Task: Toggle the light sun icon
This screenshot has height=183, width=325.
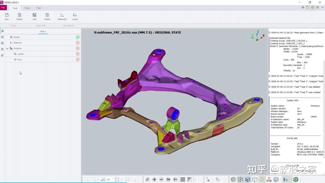Action: pyautogui.click(x=262, y=179)
